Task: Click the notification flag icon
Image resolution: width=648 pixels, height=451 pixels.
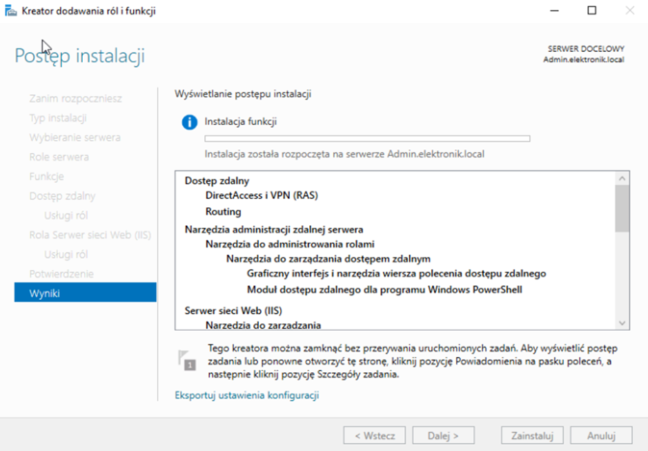Action: (x=186, y=360)
